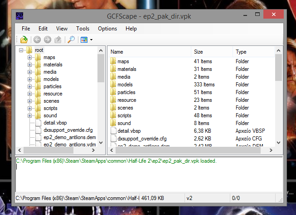Click the materials folder icon in file list

(x=113, y=69)
